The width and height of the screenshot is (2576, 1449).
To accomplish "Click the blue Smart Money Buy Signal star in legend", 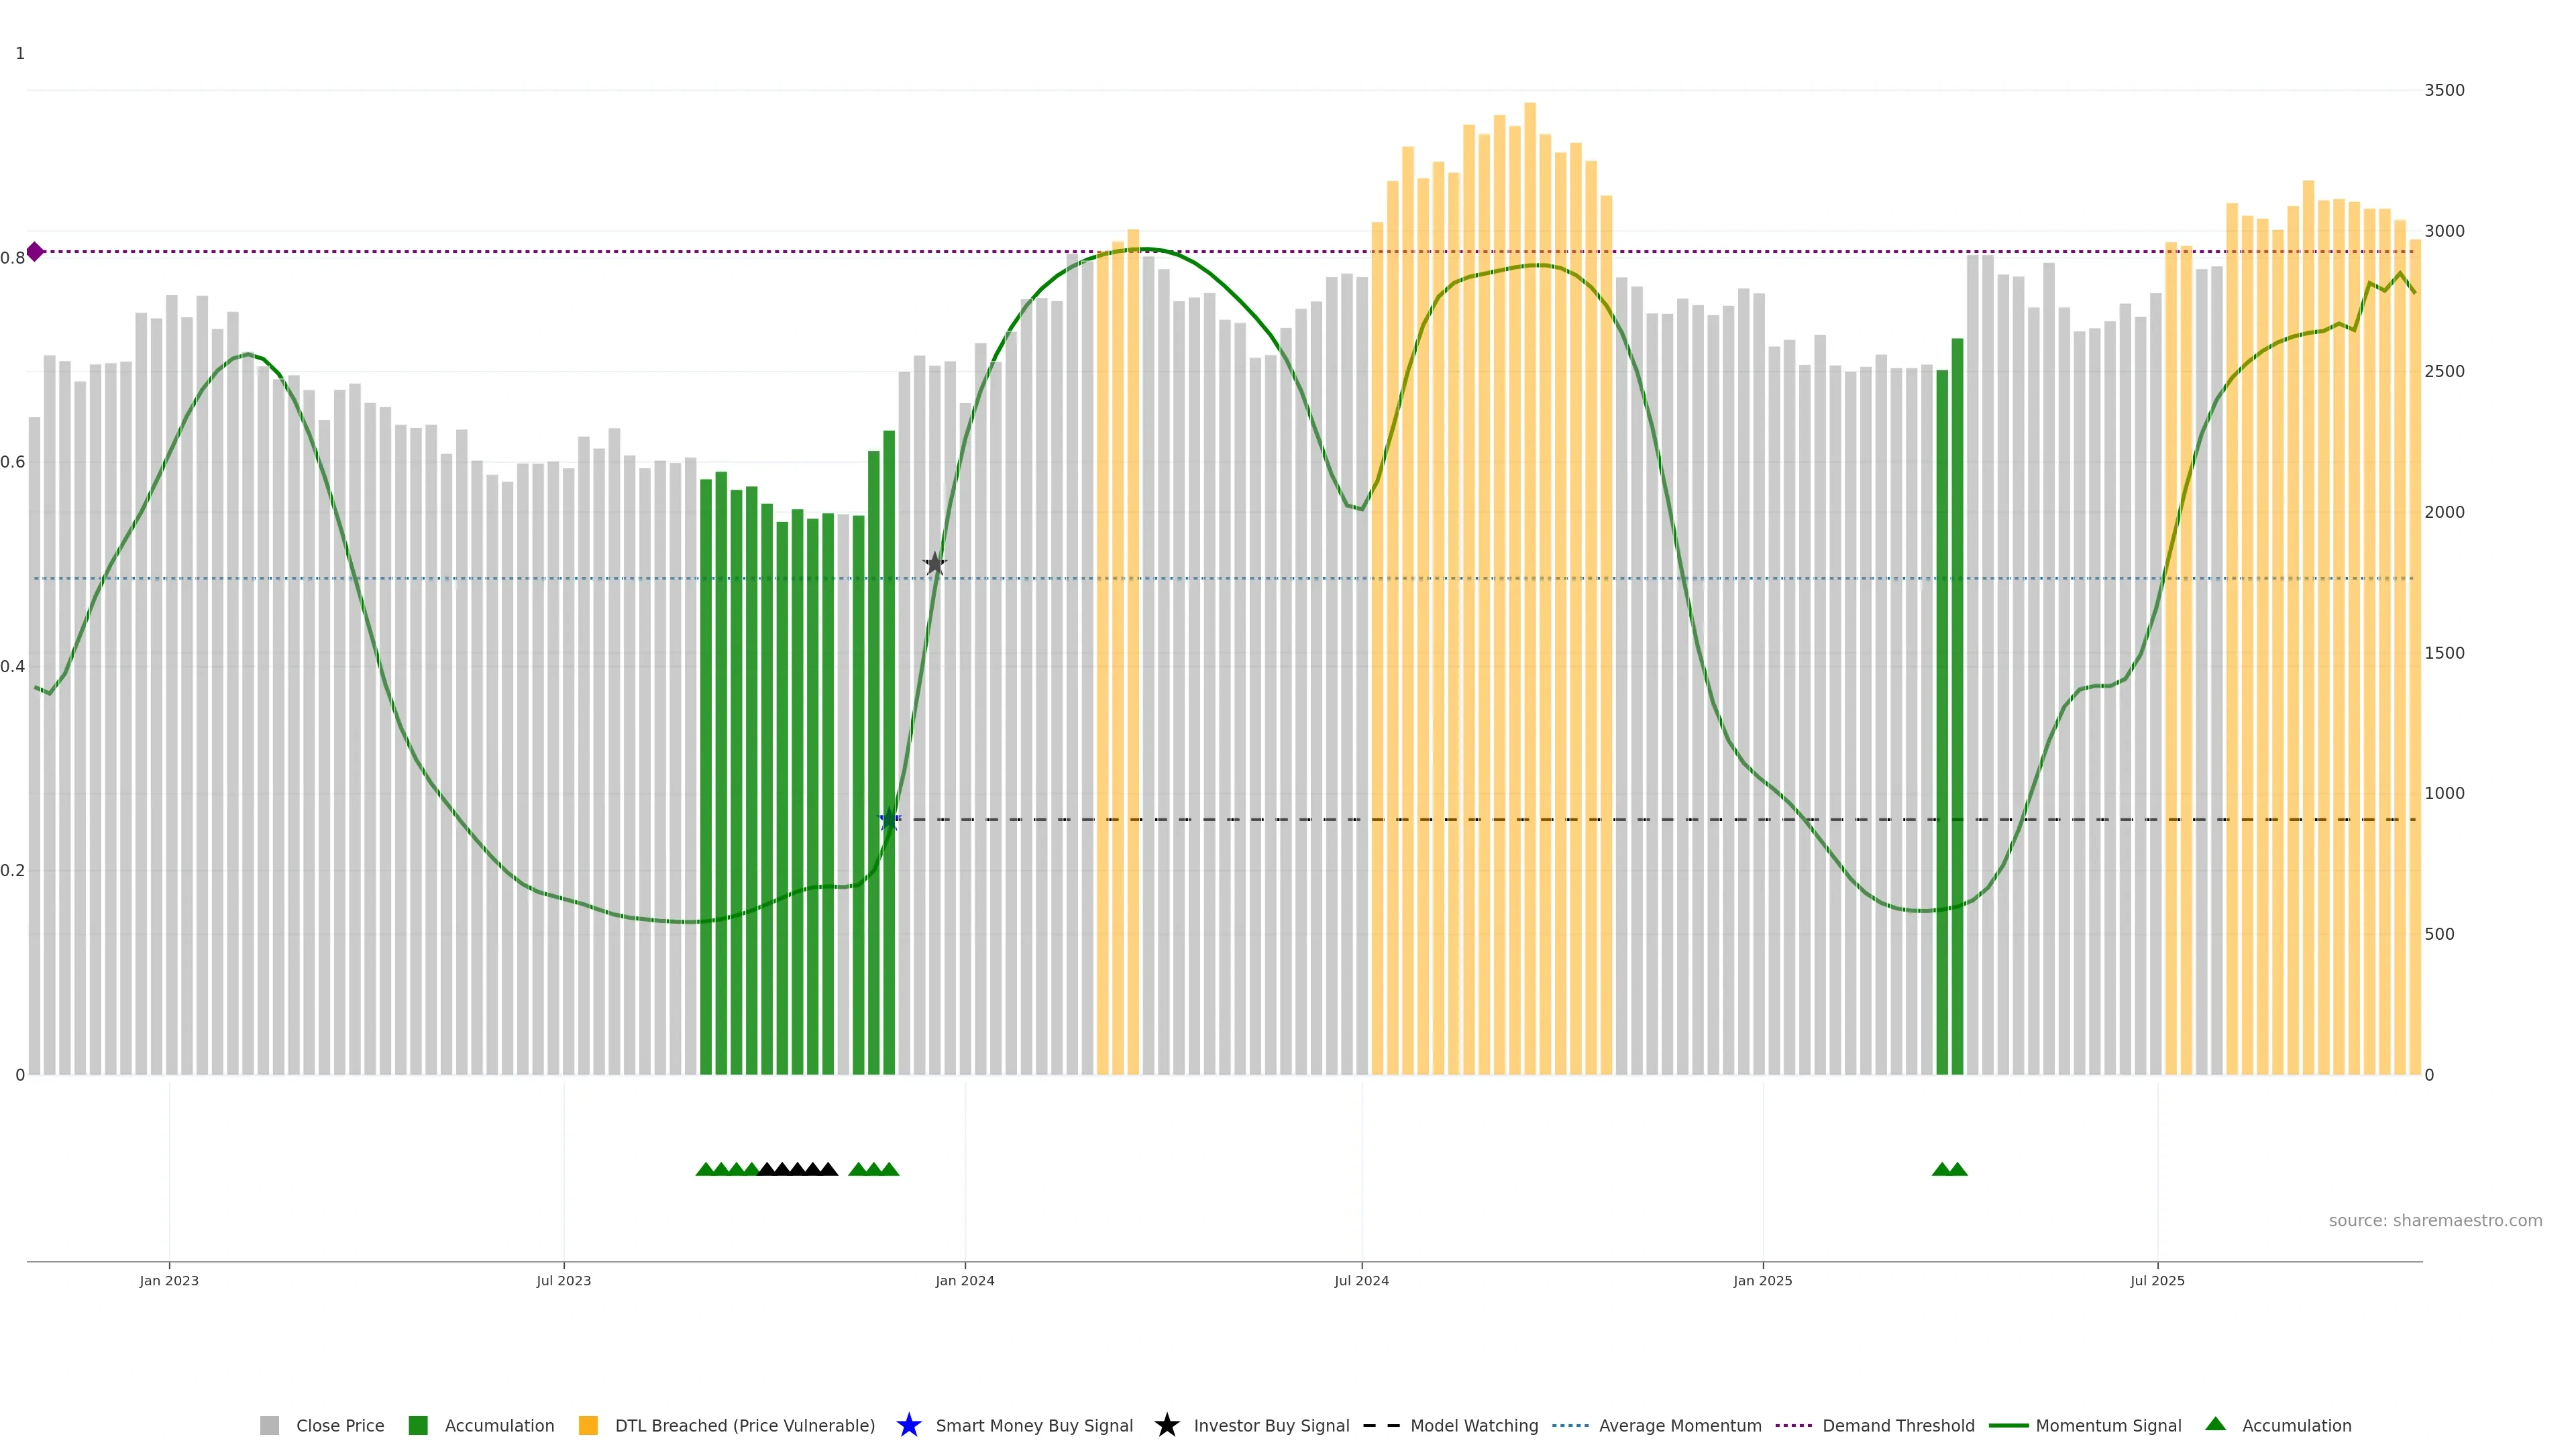I will tap(908, 1425).
